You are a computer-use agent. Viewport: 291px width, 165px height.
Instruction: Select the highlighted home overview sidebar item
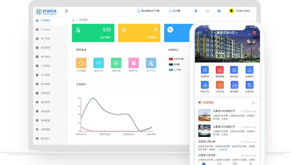coord(51,20)
